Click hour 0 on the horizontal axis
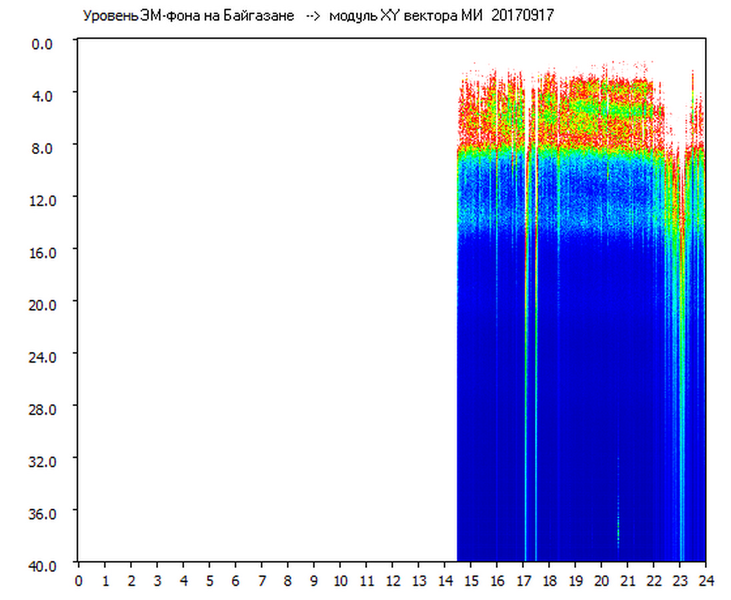Image resolution: width=731 pixels, height=600 pixels. (79, 581)
